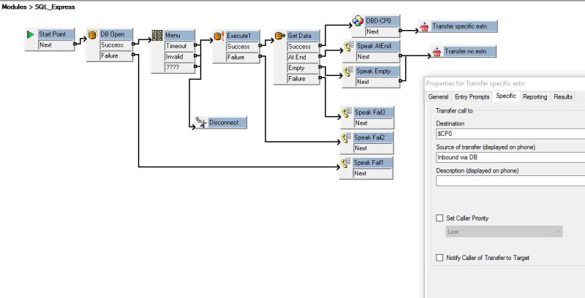Click the ???? result of Menu
Viewport: 585px width, 298px height.
[179, 68]
